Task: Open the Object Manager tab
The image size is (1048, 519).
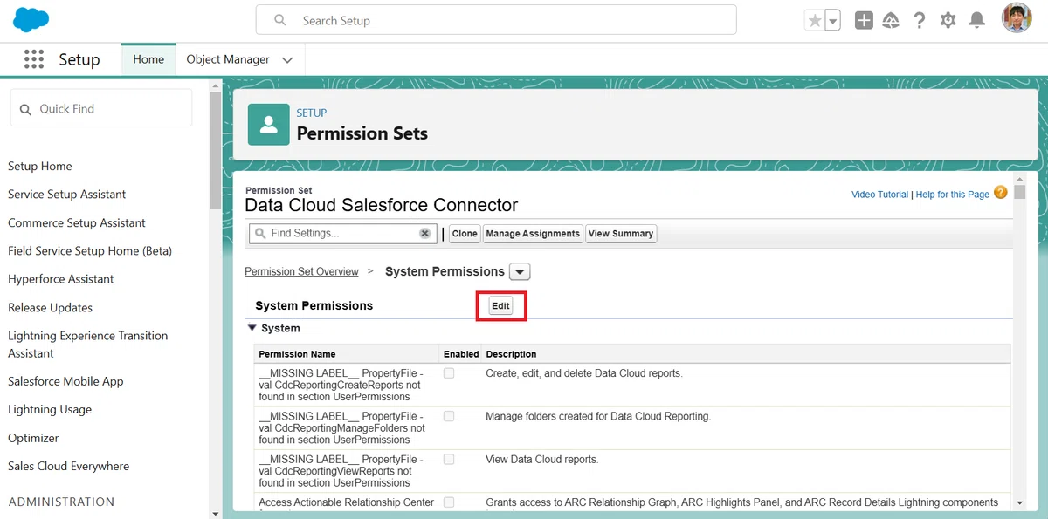Action: point(228,59)
